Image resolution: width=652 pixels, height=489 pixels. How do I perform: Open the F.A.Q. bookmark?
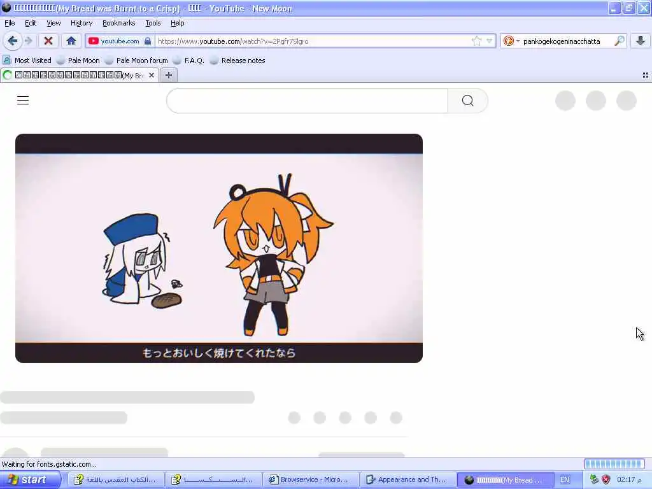click(x=188, y=60)
